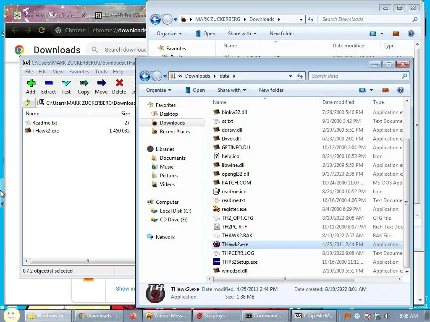Image resolution: width=430 pixels, height=322 pixels.
Task: Select Readme.txt in 7-Zip list
Action: [45, 123]
